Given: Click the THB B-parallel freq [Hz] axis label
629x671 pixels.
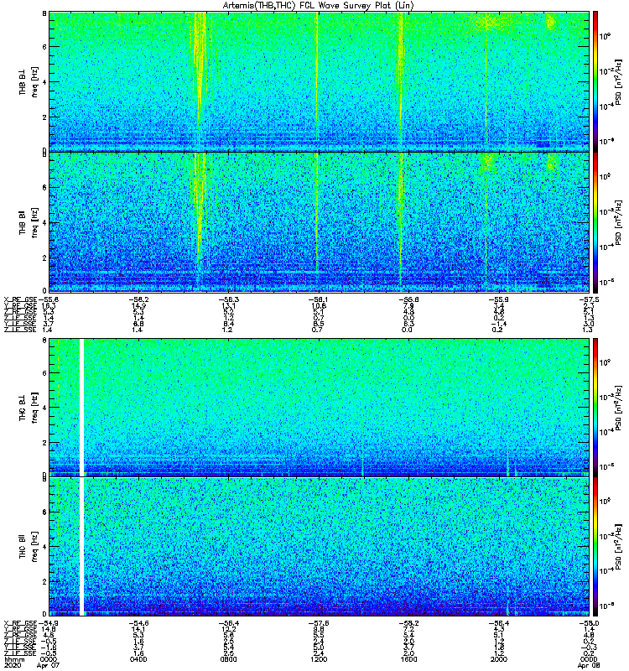Looking at the screenshot, I should click(34, 223).
